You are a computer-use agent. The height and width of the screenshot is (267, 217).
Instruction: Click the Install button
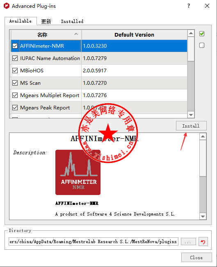[x=191, y=126]
